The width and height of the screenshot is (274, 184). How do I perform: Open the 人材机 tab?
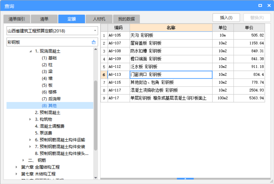point(99,19)
